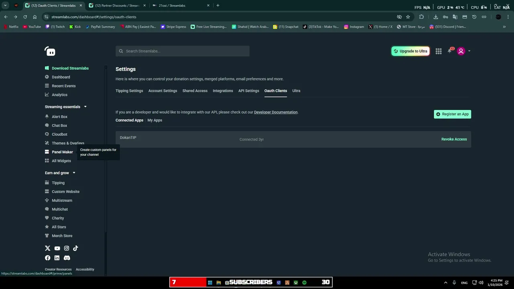Open Streamlabs Instagram social icon
514x289 pixels.
(66, 248)
